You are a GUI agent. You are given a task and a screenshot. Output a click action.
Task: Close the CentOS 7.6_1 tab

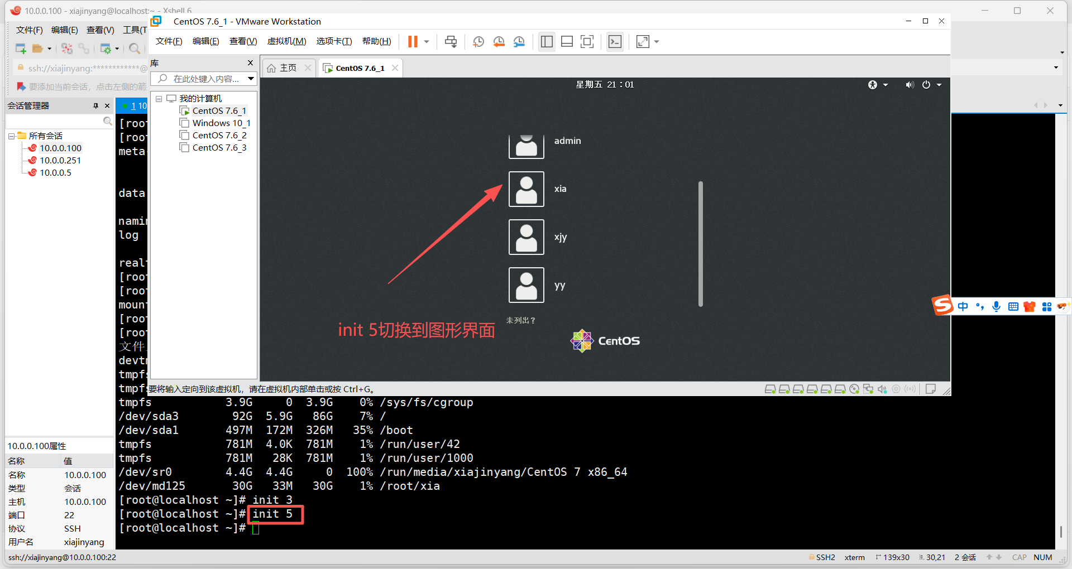coord(395,68)
